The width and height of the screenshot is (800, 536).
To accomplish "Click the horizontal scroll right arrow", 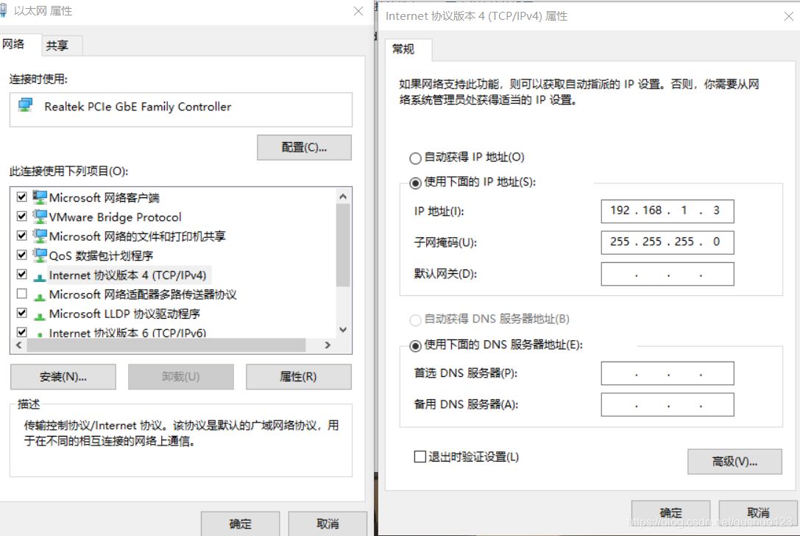I will (x=328, y=345).
